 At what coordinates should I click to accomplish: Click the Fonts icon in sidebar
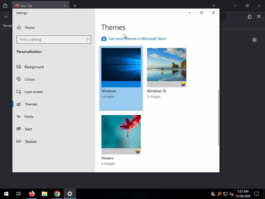(x=19, y=116)
